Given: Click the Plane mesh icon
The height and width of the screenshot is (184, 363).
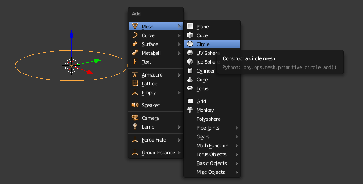Looking at the screenshot, I should (190, 26).
